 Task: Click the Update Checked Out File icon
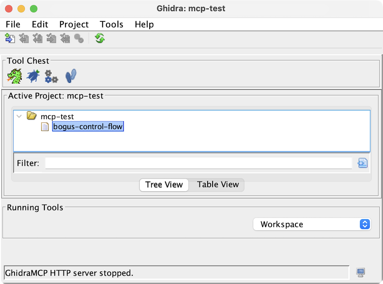coord(38,38)
